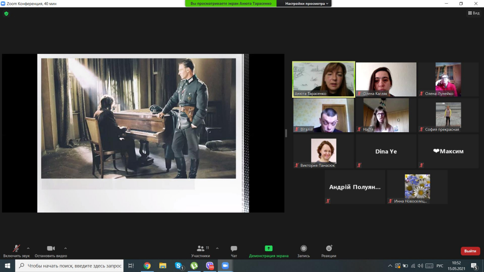This screenshot has height=272, width=484.
Task: Open the Windows notification center
Action: (475, 266)
